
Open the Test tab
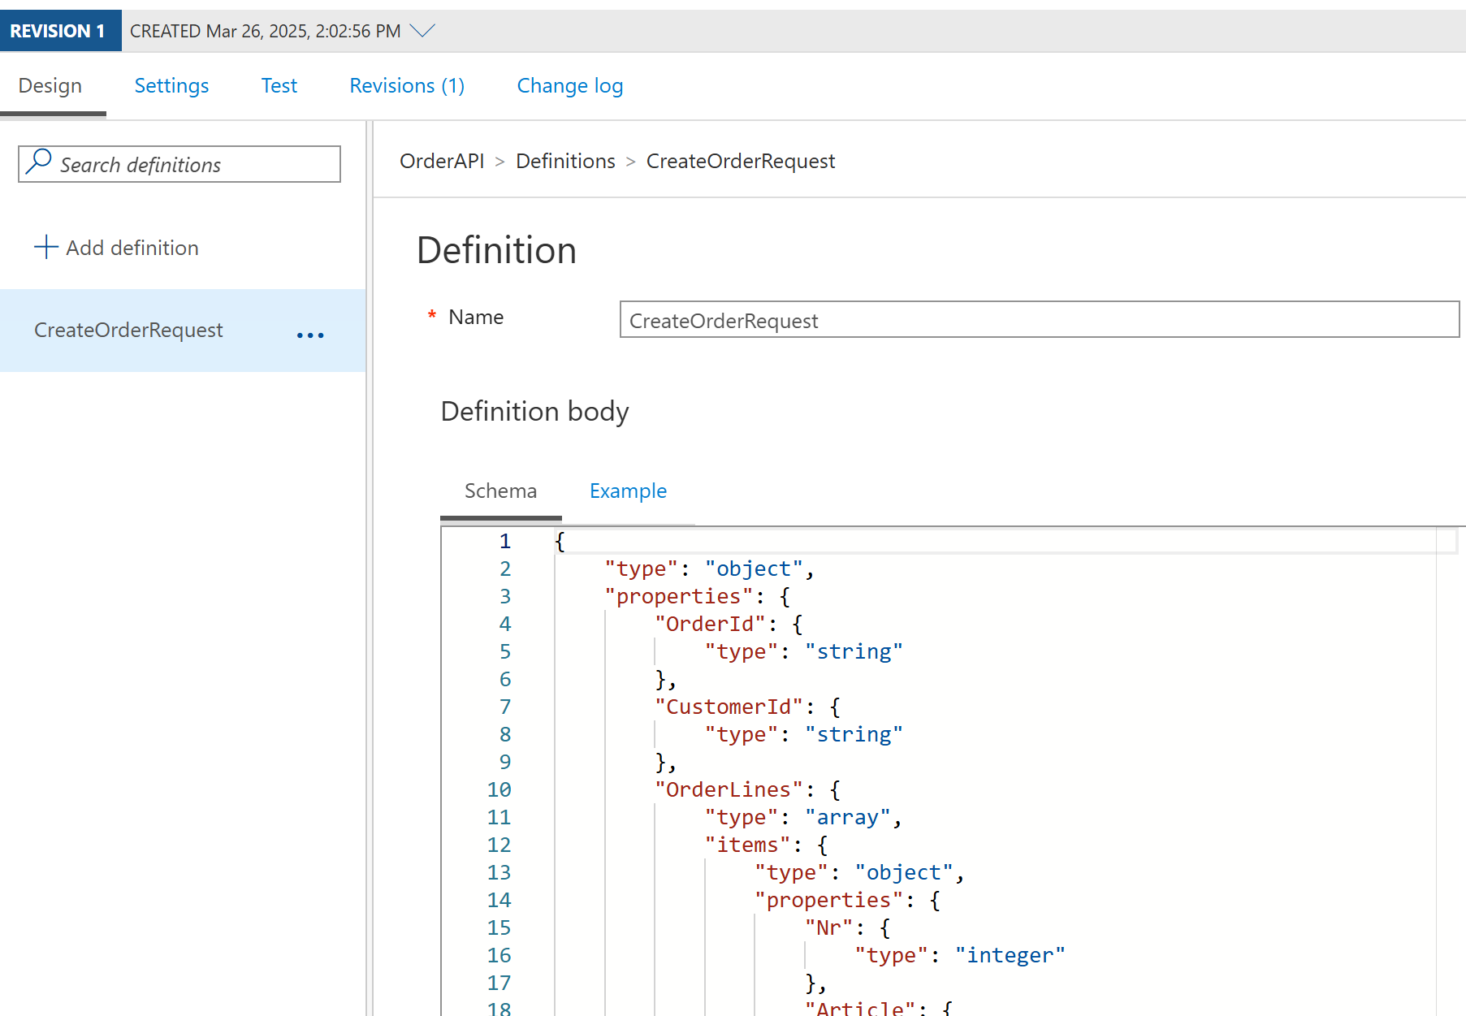[279, 86]
